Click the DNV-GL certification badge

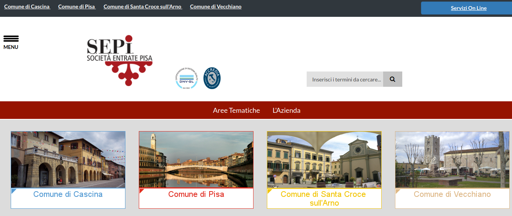(186, 78)
